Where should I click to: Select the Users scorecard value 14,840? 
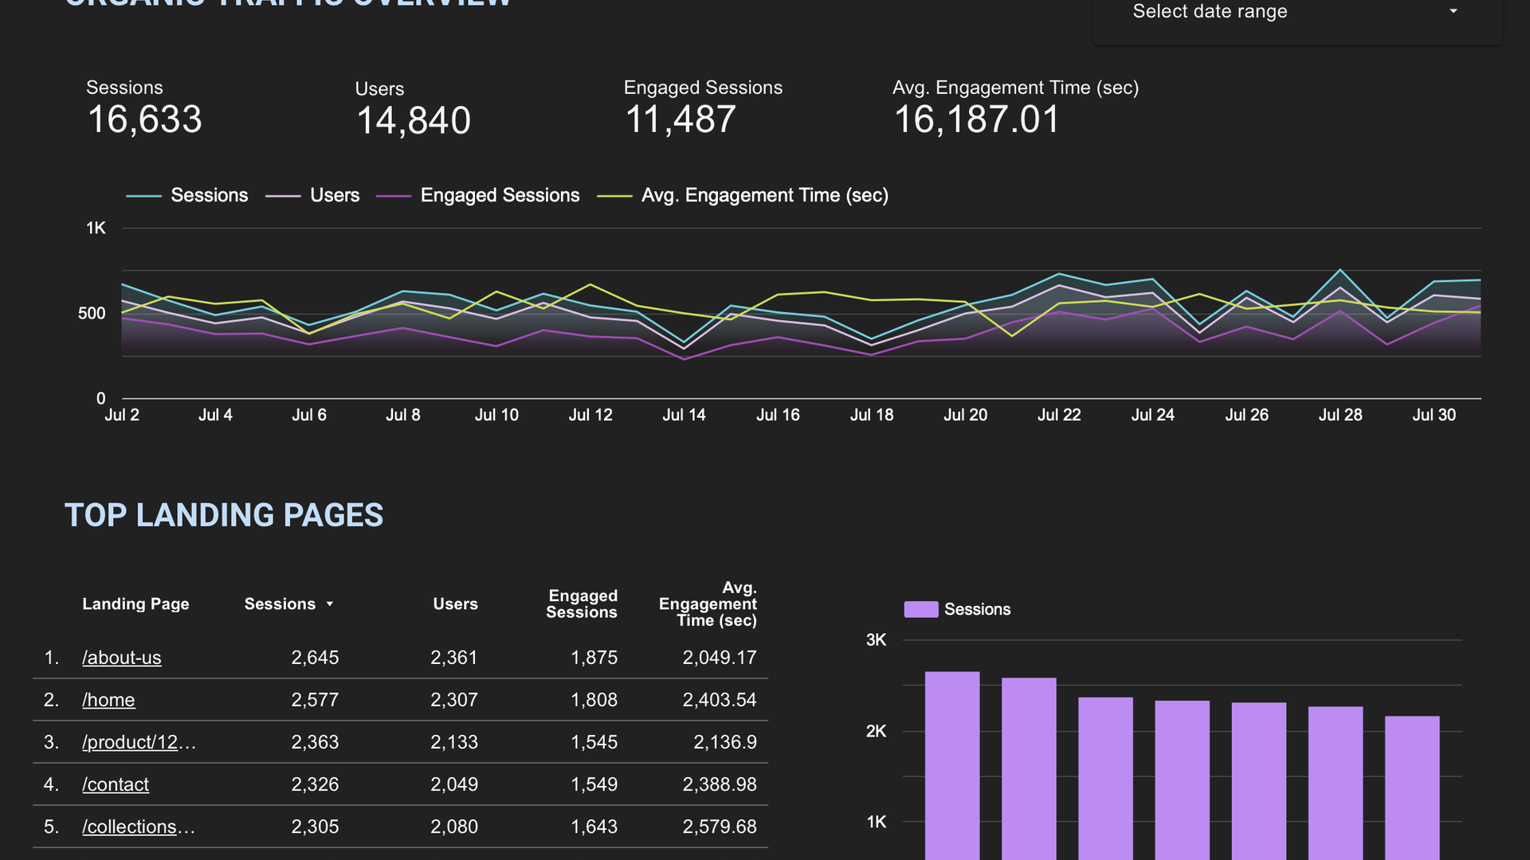413,121
